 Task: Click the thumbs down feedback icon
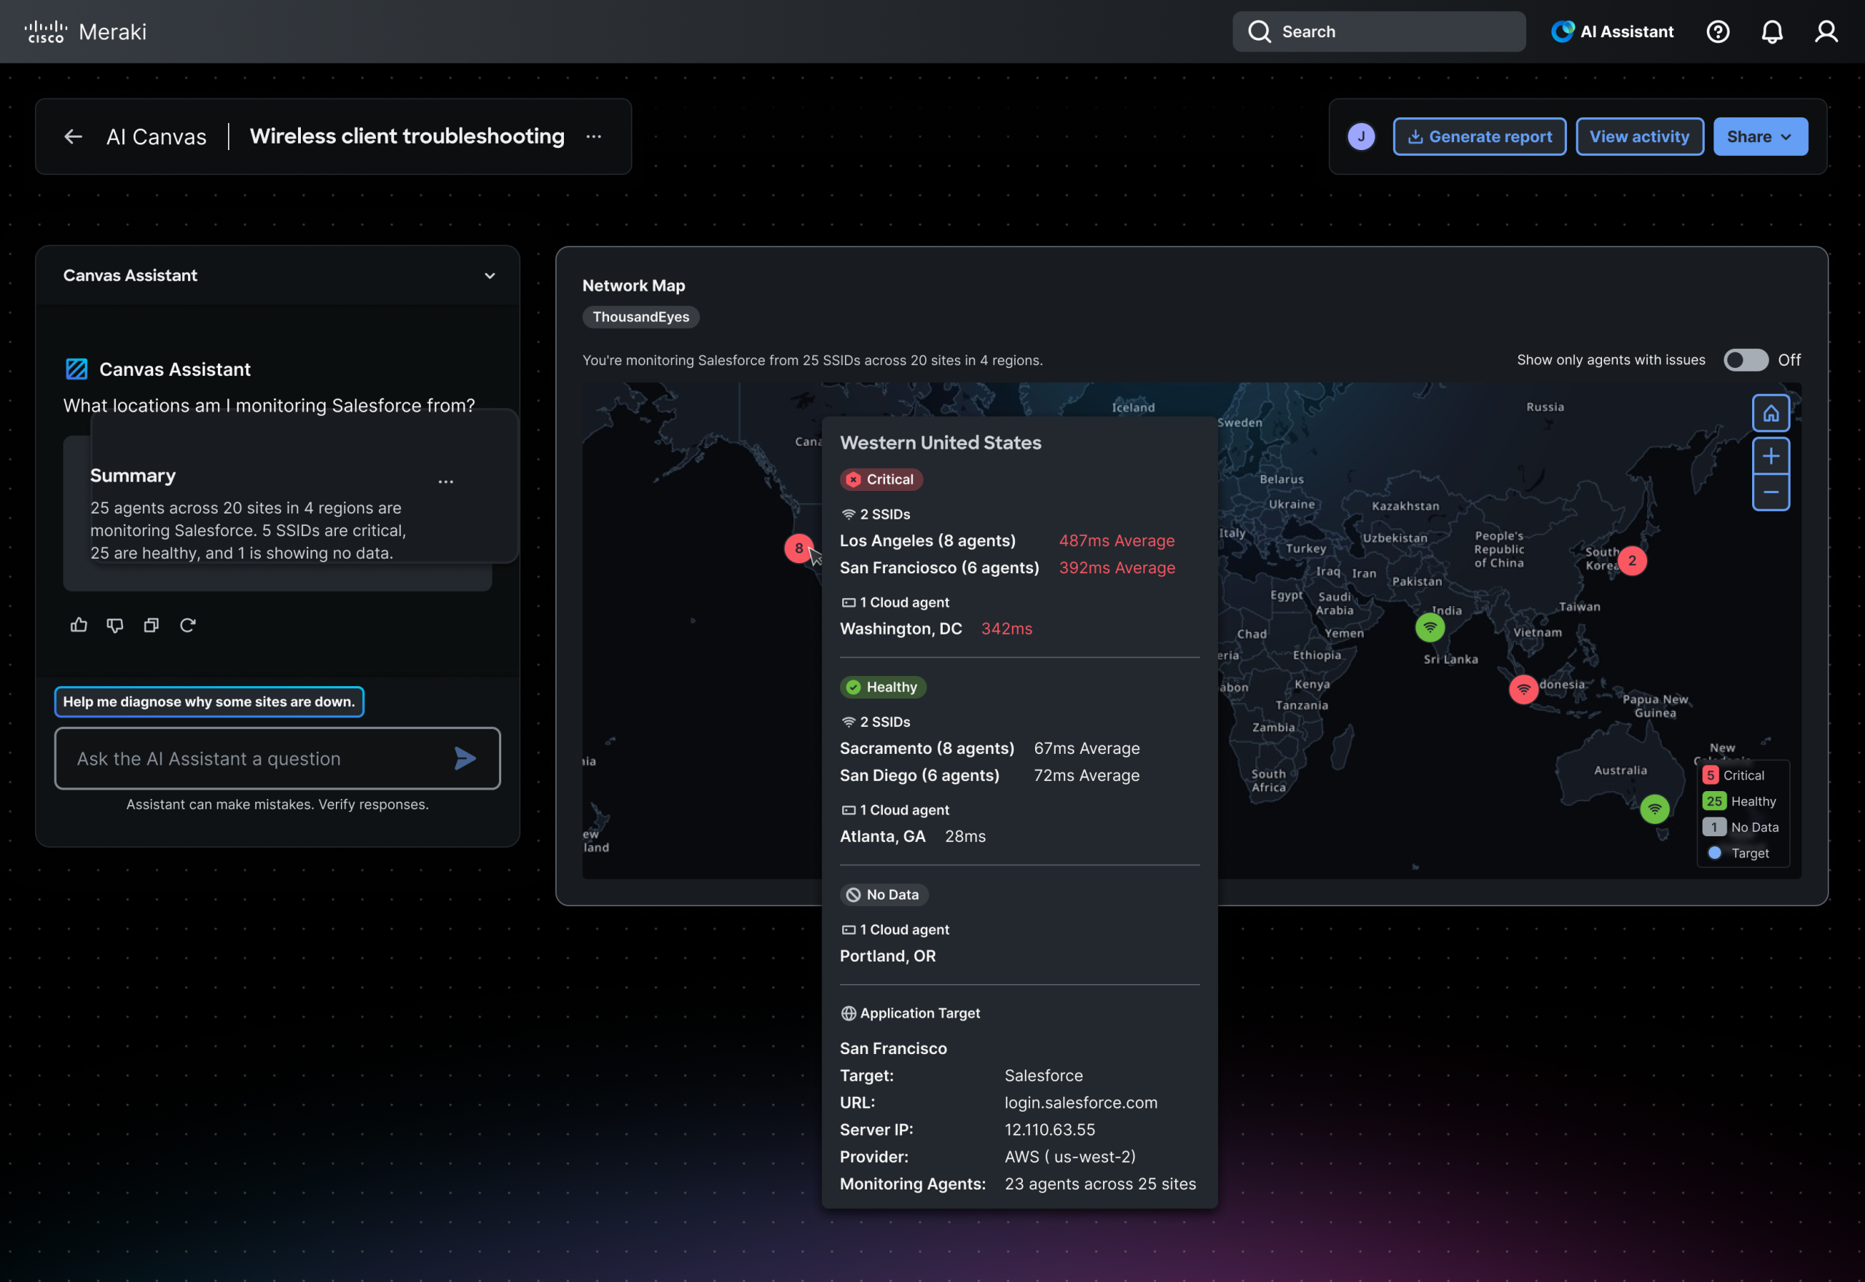[x=115, y=625]
